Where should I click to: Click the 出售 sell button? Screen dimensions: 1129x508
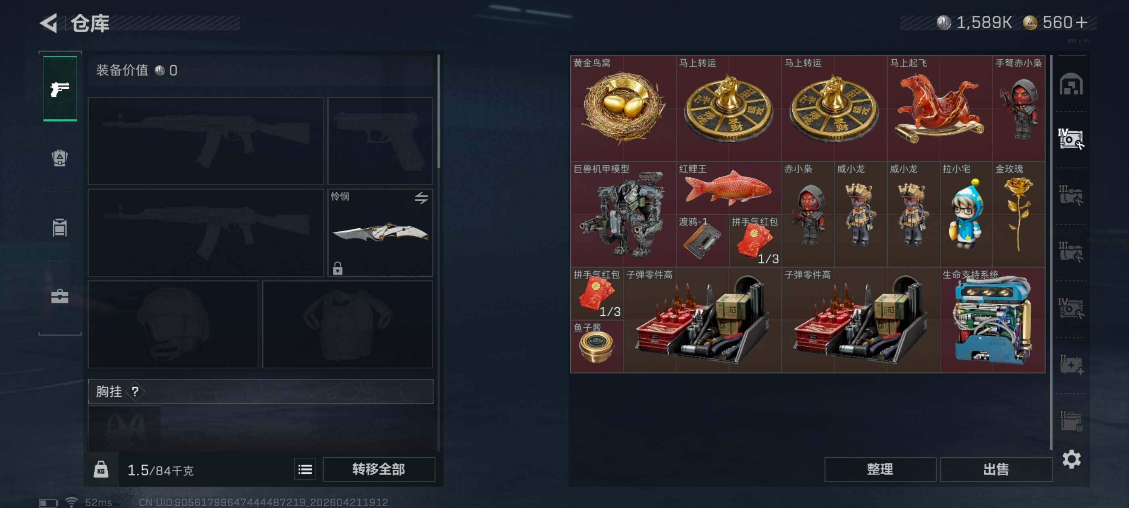click(996, 469)
